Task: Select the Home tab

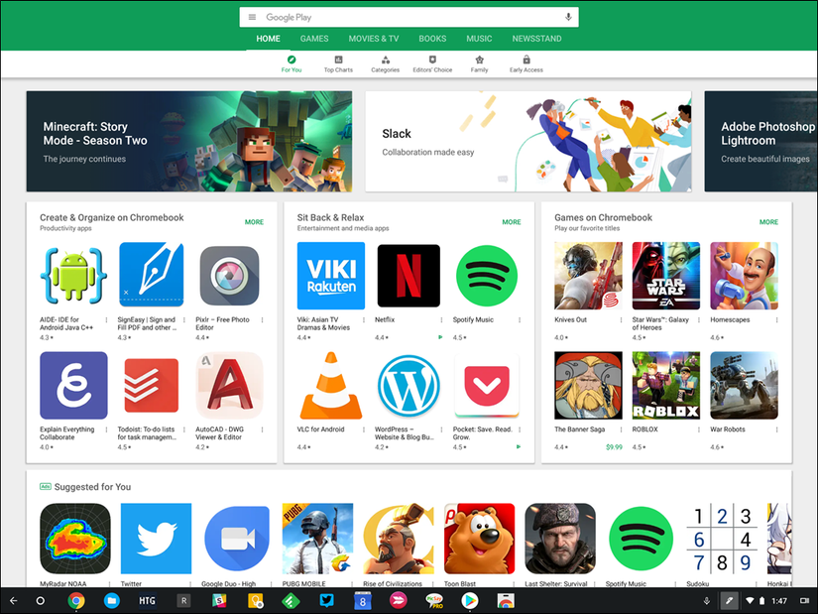Action: click(x=268, y=39)
